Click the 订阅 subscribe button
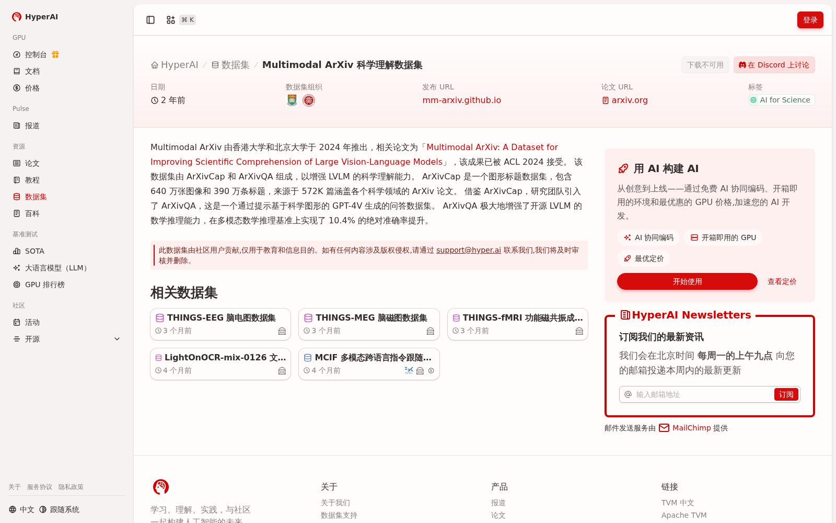The image size is (836, 523). pyautogui.click(x=786, y=394)
